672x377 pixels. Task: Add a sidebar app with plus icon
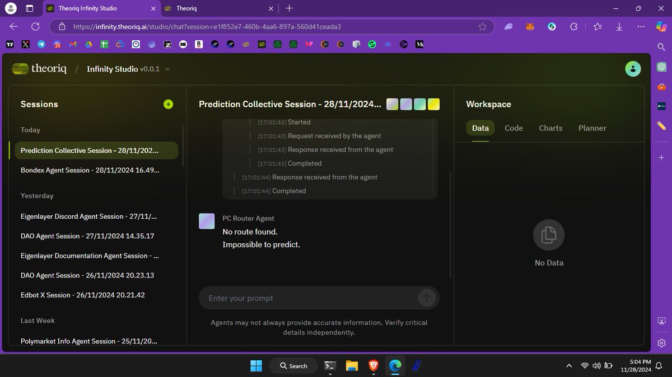tap(661, 158)
